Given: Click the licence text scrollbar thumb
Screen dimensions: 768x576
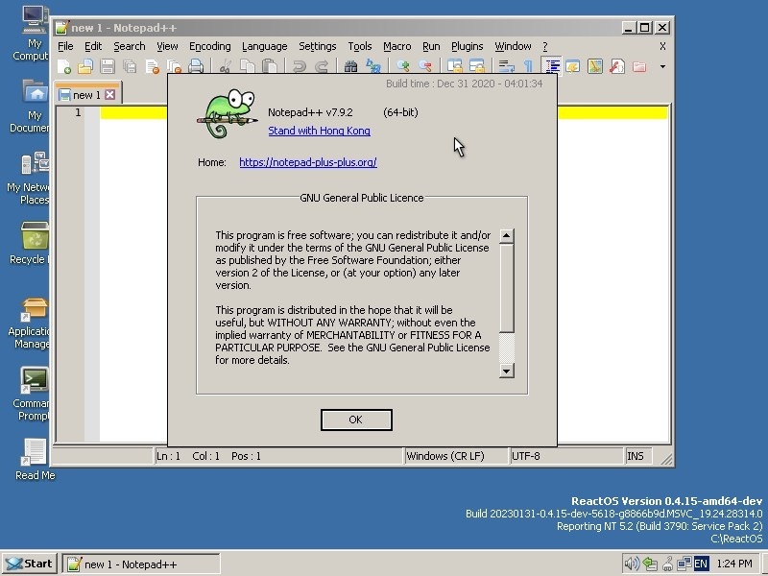Looking at the screenshot, I should click(507, 288).
